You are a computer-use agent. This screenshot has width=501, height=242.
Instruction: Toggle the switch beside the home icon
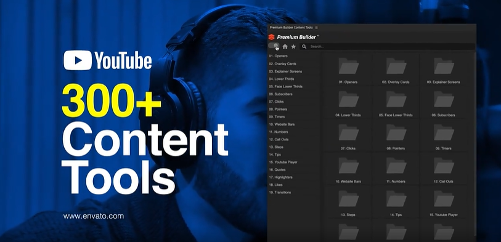pos(274,46)
